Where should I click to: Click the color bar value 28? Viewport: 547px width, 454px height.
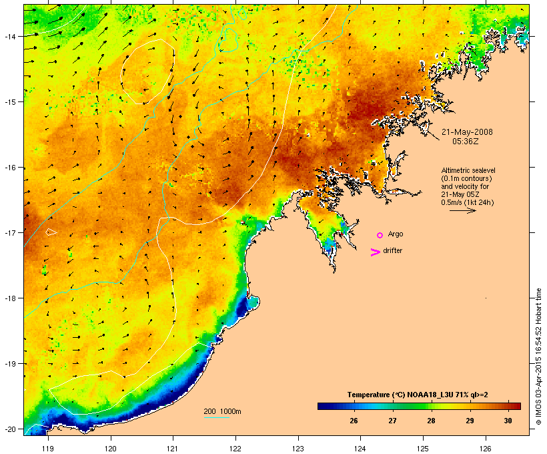pos(431,421)
